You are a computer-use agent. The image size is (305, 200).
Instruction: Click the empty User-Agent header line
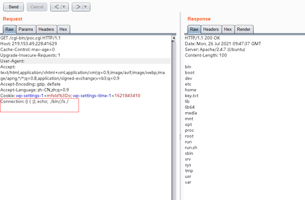tap(85, 61)
